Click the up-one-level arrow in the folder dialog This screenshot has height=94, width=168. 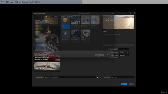coord(43,17)
